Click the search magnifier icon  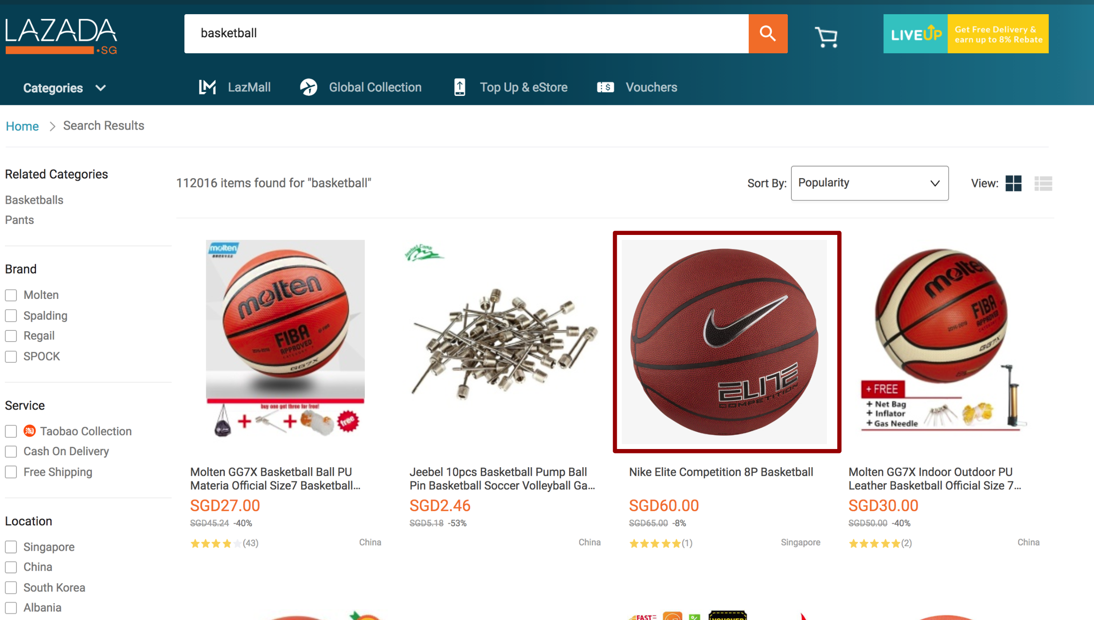(x=768, y=33)
